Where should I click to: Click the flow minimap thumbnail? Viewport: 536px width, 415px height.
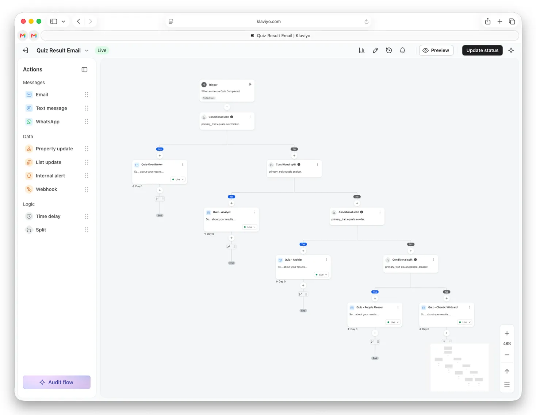pyautogui.click(x=459, y=367)
